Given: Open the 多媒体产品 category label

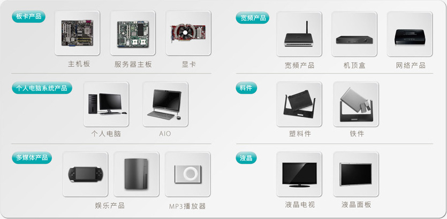Looking at the screenshot, I should tap(32, 158).
